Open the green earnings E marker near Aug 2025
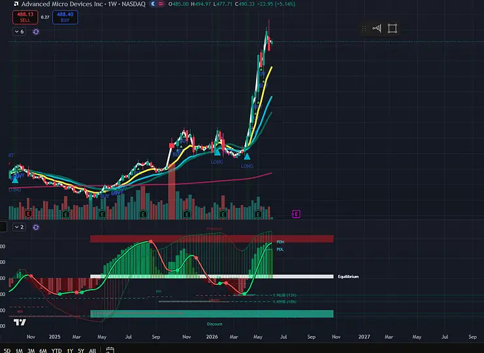Image resolution: width=484 pixels, height=353 pixels. tap(142, 213)
